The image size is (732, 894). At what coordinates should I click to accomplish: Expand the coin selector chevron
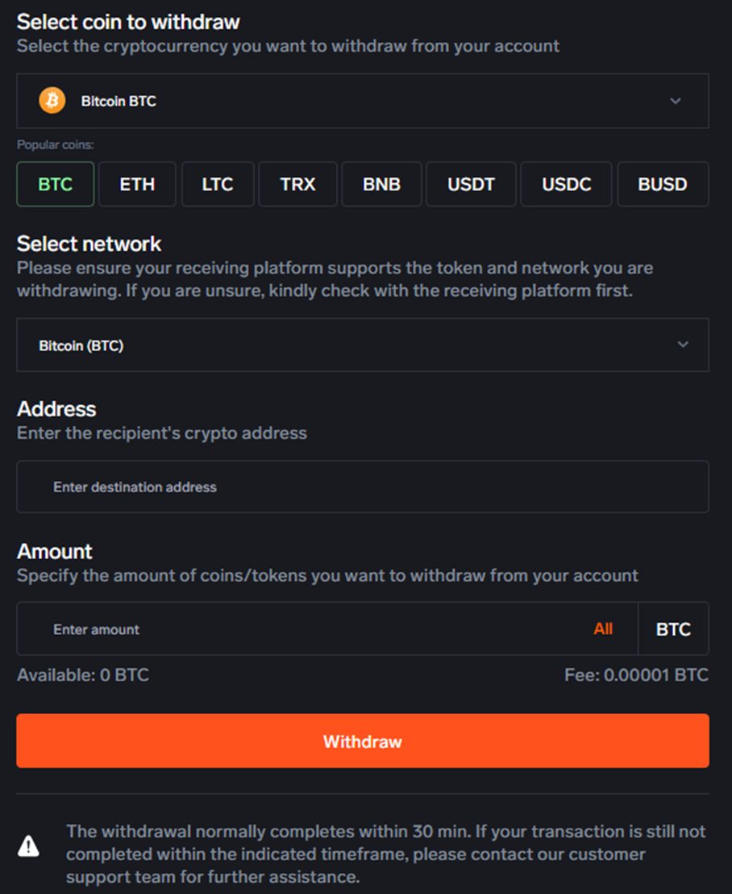pos(676,101)
